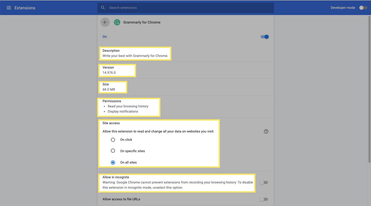Click the incognito warning text
This screenshot has width=371, height=206.
178,185
